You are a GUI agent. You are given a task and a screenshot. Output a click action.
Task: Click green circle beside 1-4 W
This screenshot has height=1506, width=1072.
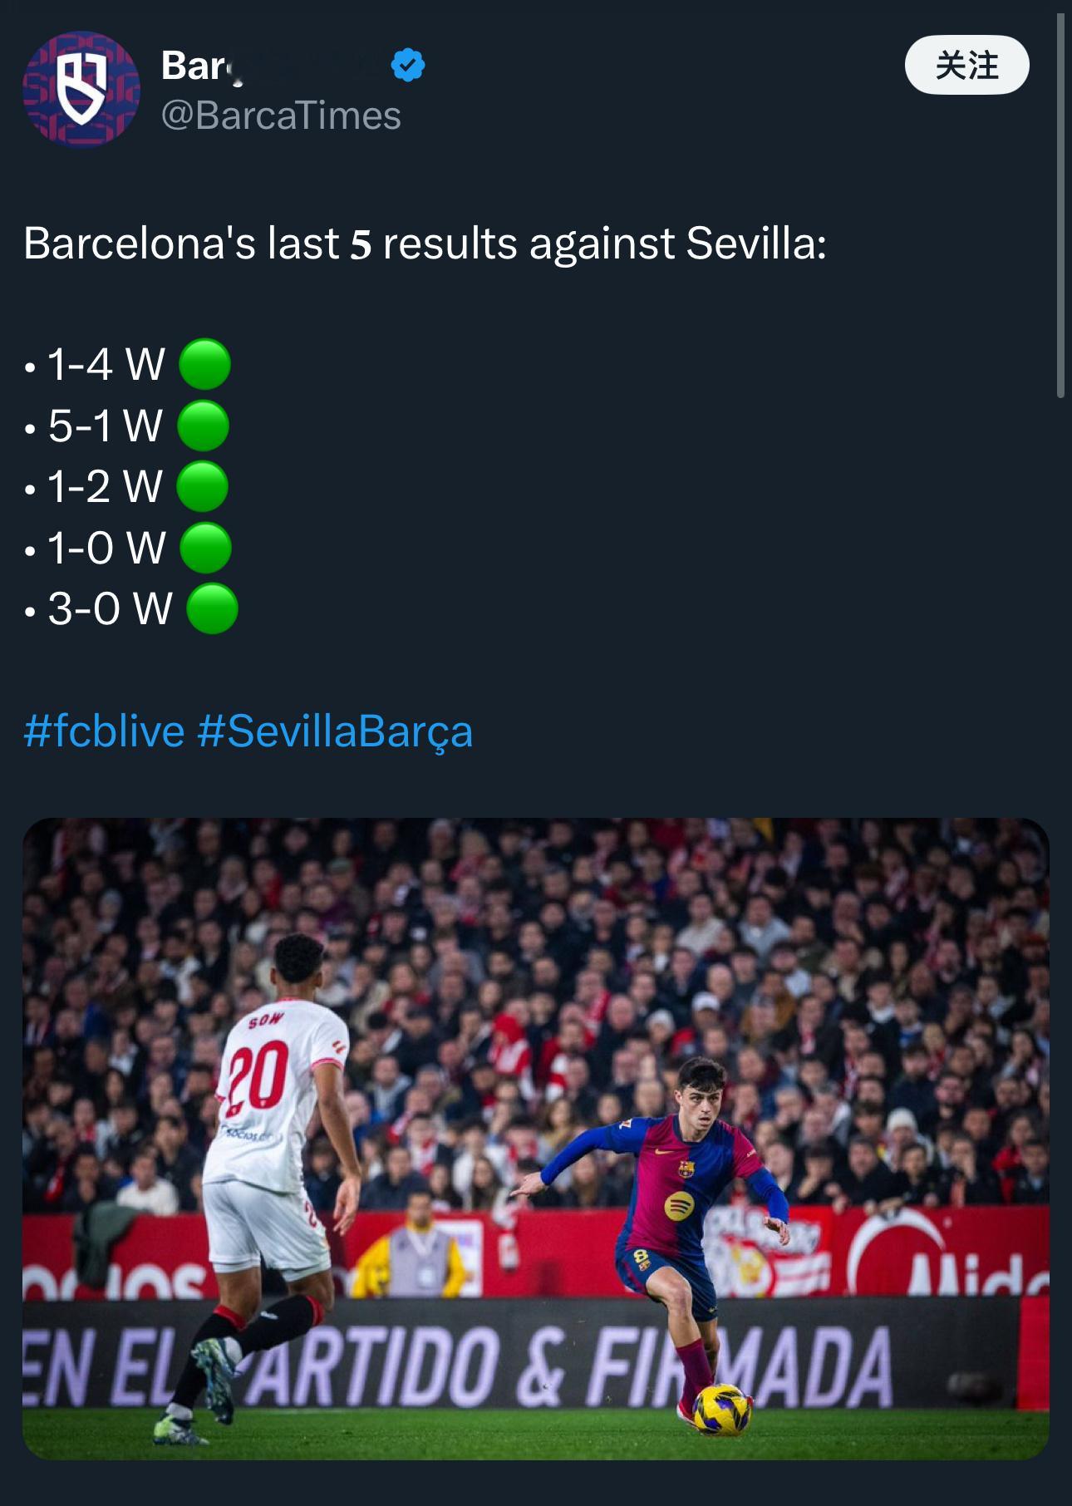tap(204, 364)
